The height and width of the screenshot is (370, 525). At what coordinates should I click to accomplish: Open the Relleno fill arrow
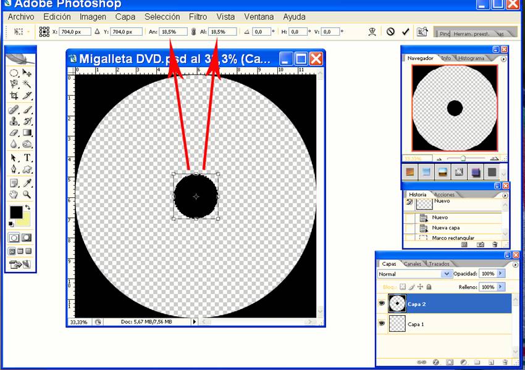(x=501, y=287)
